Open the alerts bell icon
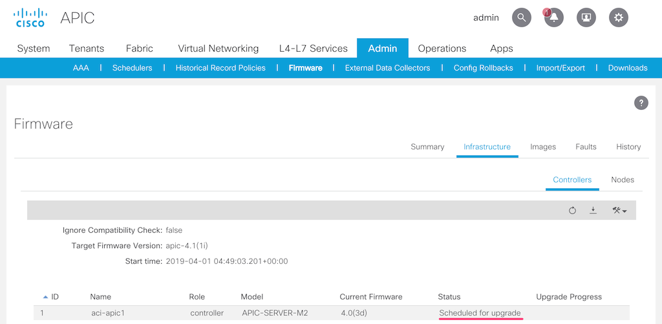 click(x=553, y=17)
